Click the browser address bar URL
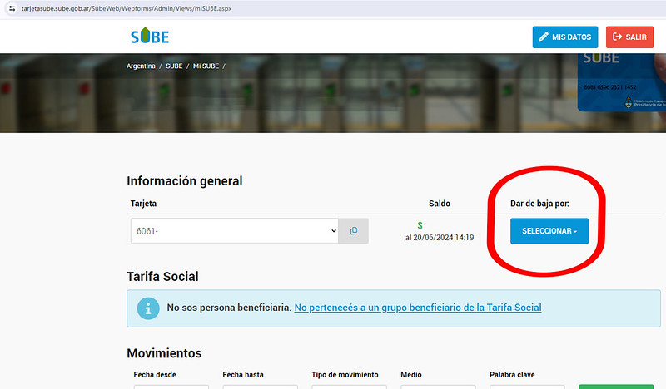The image size is (666, 389). (125, 7)
